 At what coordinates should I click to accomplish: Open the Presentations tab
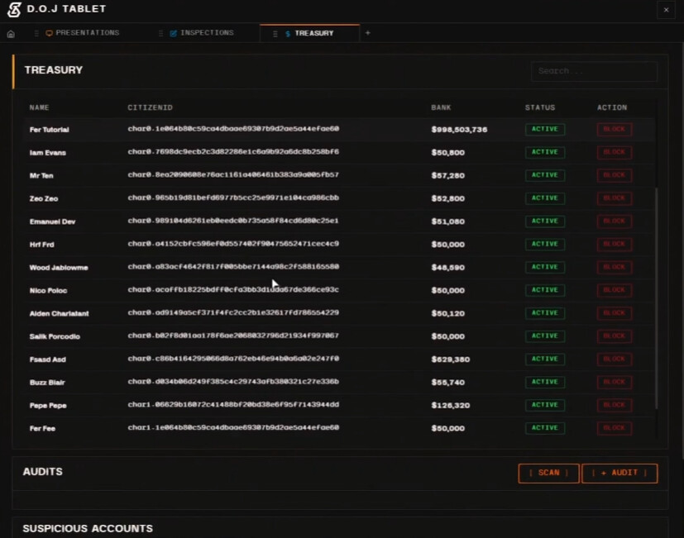(87, 33)
